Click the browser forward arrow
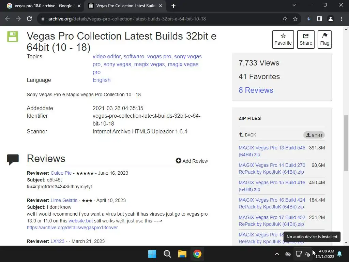Screen dimensions: 349x262 pos(18,19)
